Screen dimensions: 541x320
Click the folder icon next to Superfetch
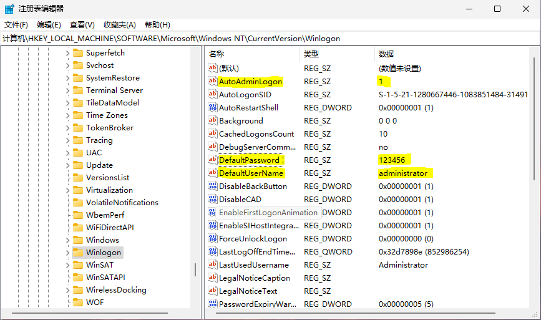[78, 53]
